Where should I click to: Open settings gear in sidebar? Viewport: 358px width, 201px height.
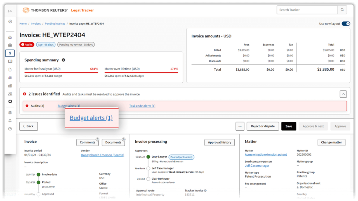(x=10, y=113)
